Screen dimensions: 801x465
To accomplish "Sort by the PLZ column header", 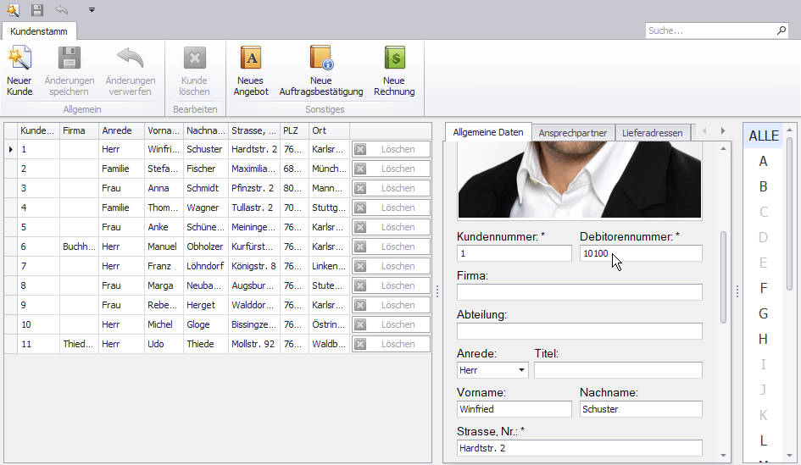I will click(294, 130).
